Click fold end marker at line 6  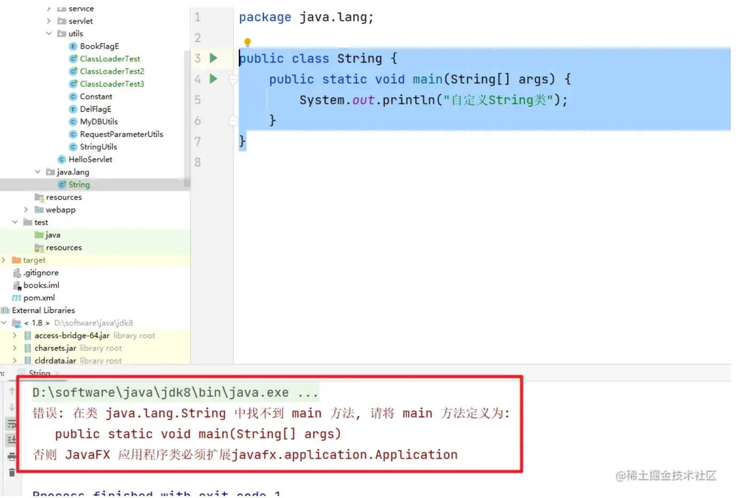coord(233,121)
